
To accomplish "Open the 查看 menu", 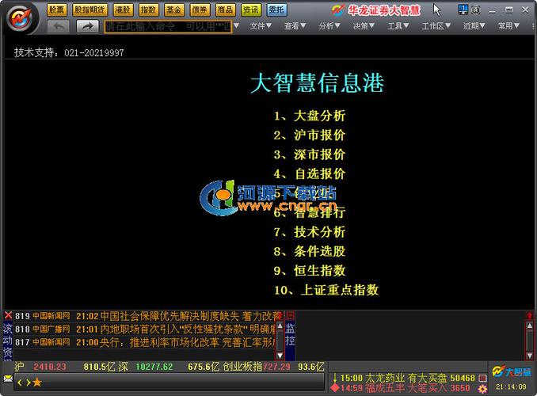I will click(x=295, y=25).
